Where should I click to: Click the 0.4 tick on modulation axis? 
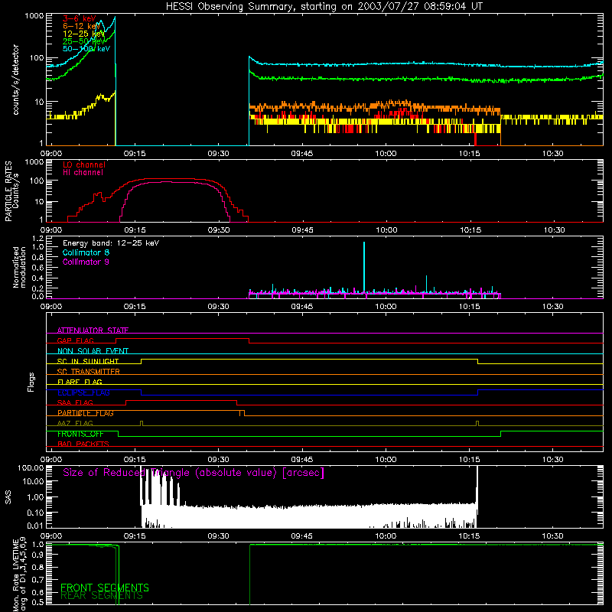37,278
